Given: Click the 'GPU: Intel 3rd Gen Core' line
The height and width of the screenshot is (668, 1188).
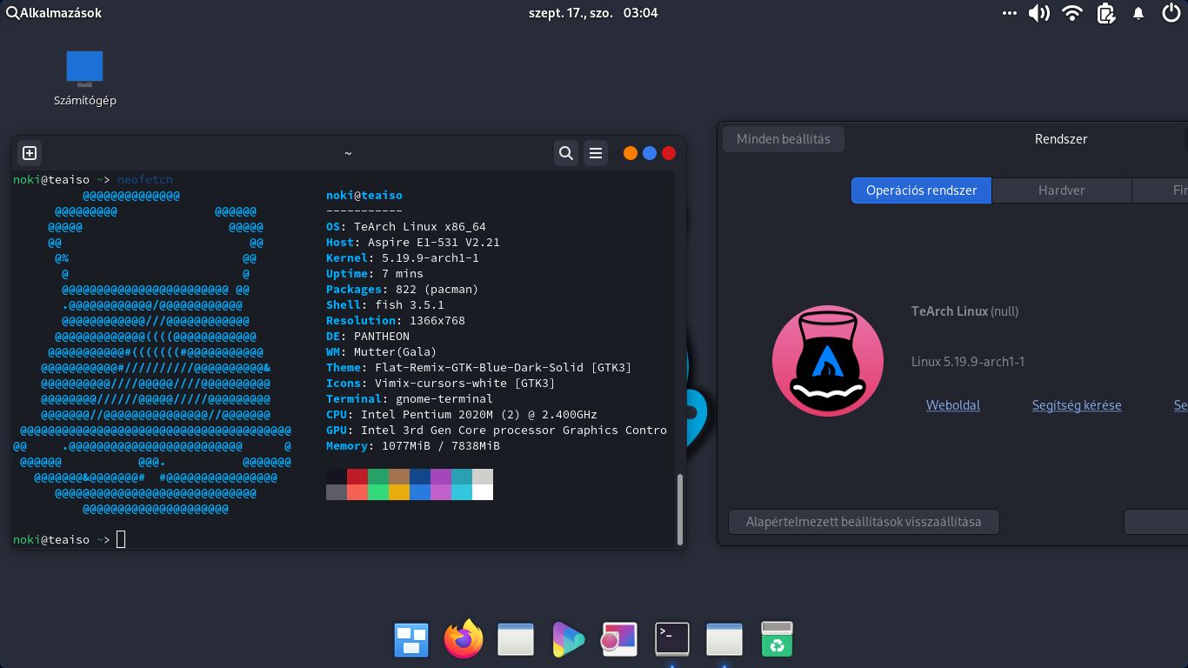Looking at the screenshot, I should [x=497, y=430].
